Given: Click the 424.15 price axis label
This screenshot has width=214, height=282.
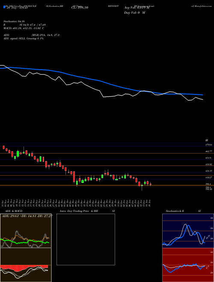Looking at the screenshot, I should coord(209,171).
